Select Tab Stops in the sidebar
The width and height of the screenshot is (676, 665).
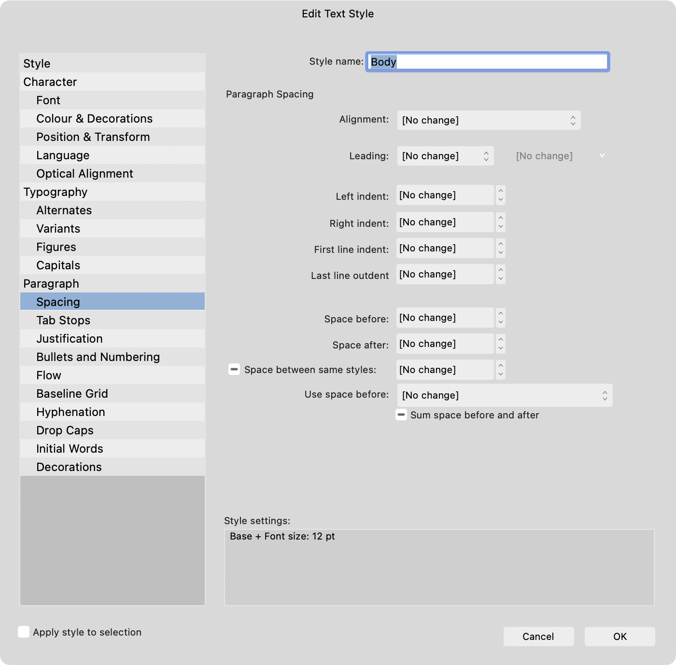coord(63,320)
